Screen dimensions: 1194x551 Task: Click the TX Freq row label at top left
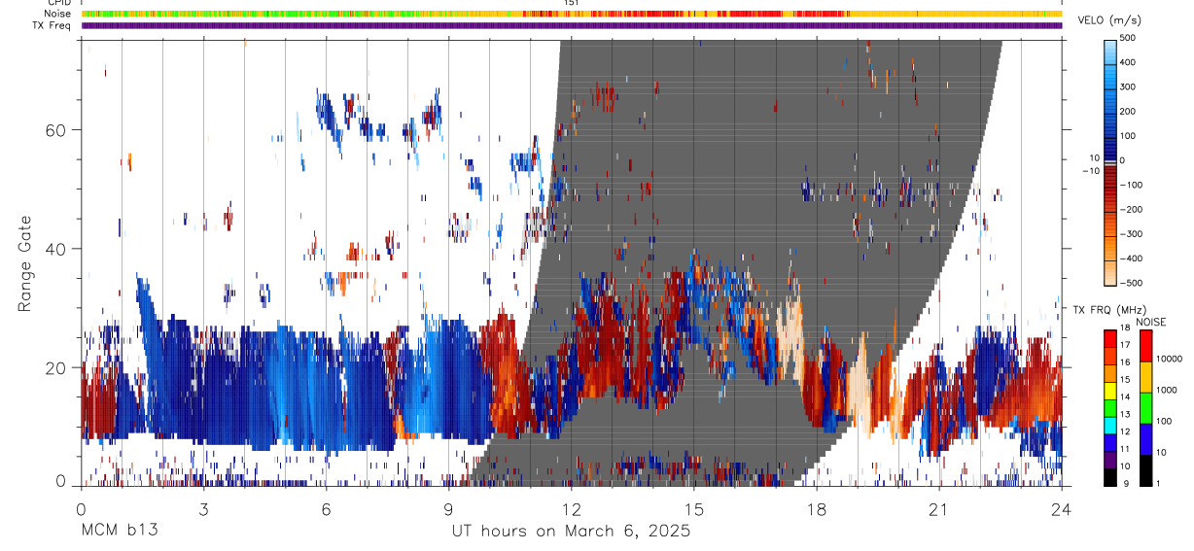[x=53, y=25]
